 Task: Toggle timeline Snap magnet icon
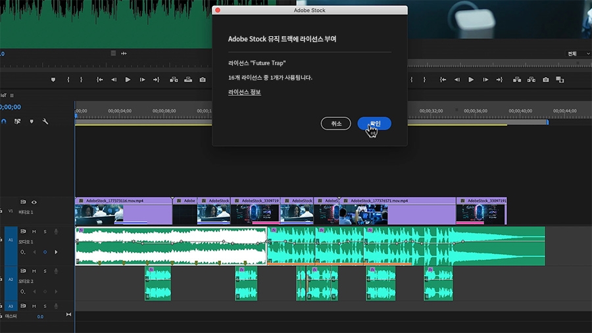pyautogui.click(x=4, y=121)
